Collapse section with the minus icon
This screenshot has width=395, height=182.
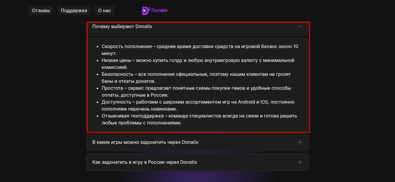click(x=300, y=27)
